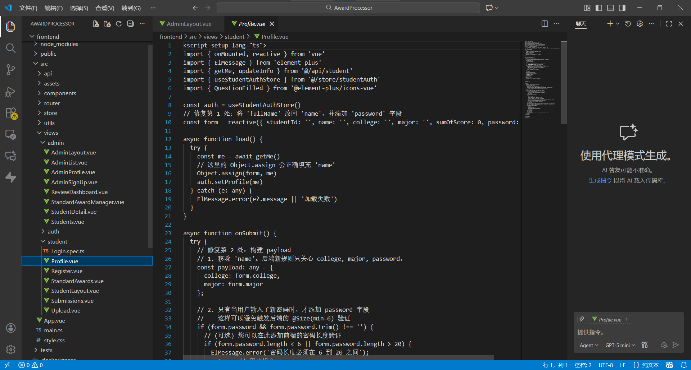Open the 查看(V) menu
The image size is (691, 370).
click(x=105, y=8)
